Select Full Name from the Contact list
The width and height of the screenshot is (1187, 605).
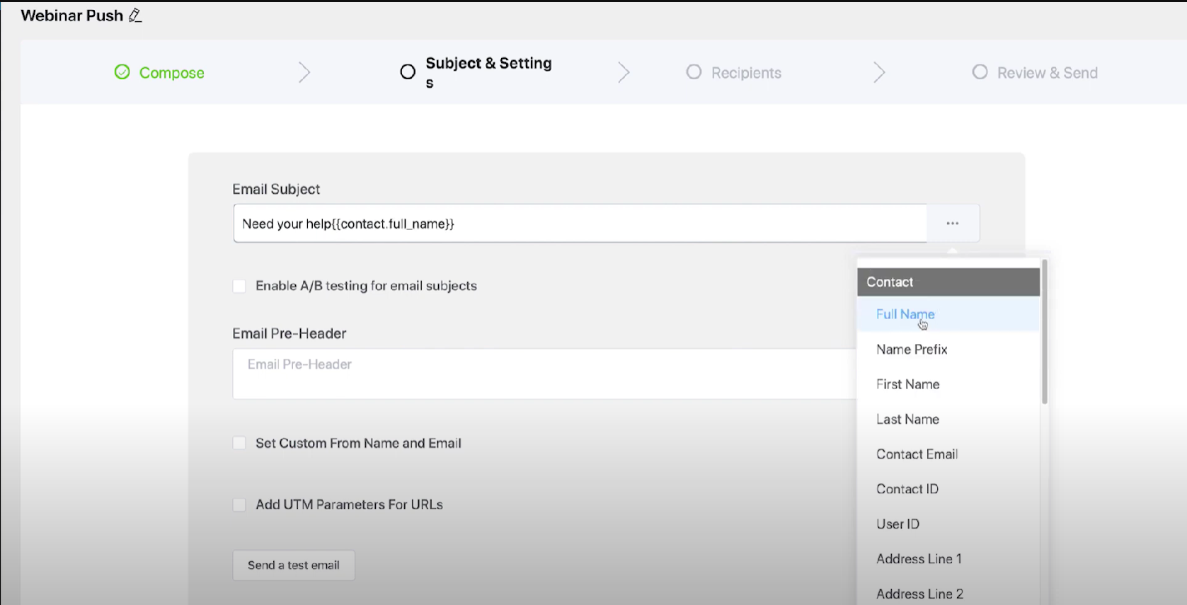point(905,314)
